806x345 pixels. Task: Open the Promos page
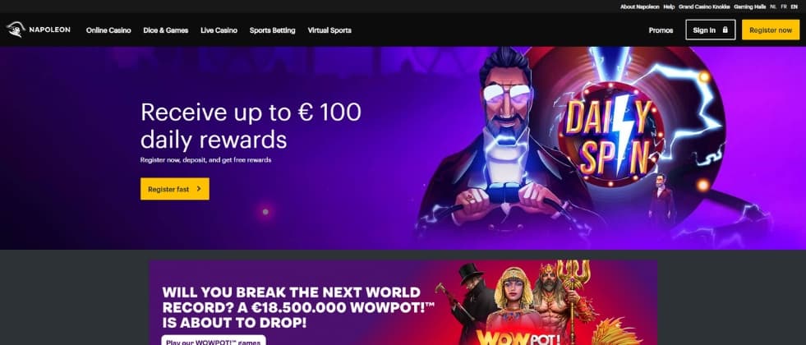pos(661,30)
